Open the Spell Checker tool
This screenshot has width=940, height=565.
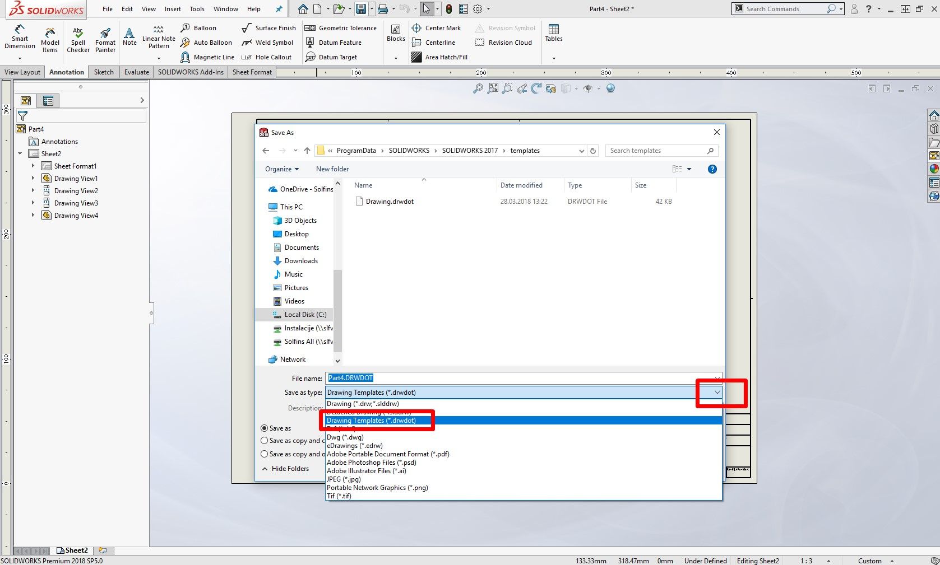pyautogui.click(x=78, y=40)
